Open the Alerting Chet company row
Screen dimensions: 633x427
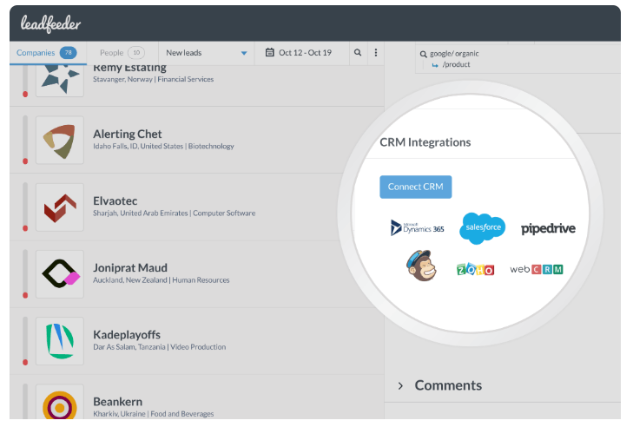tap(197, 140)
